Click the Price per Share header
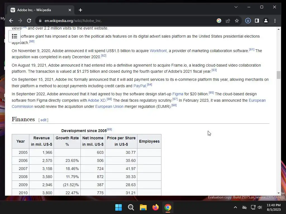The image size is (286, 214). [121, 141]
